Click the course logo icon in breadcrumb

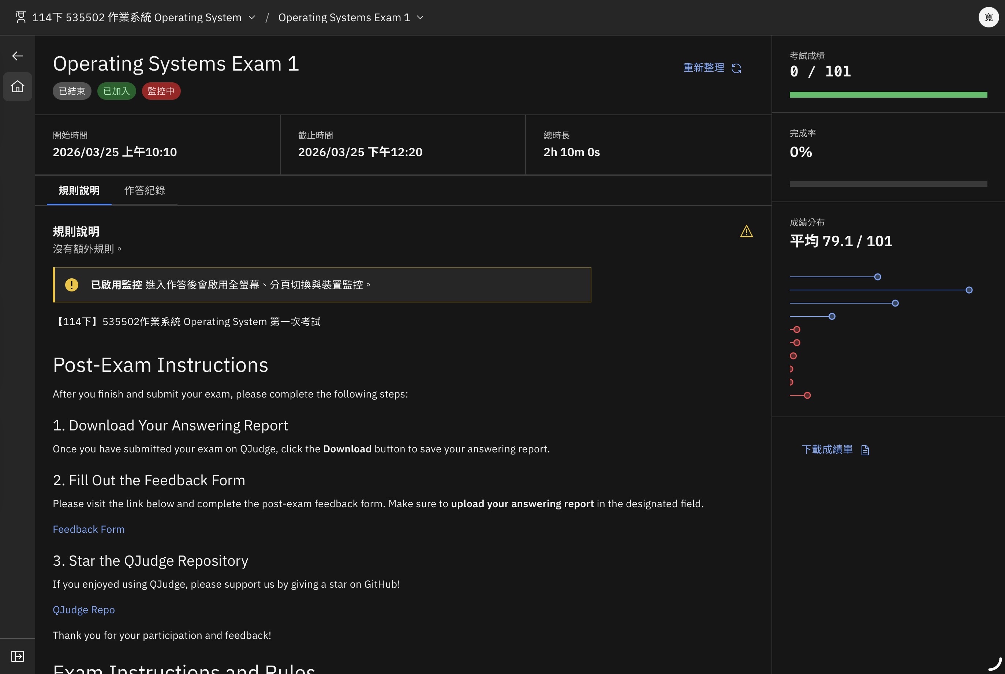(20, 17)
